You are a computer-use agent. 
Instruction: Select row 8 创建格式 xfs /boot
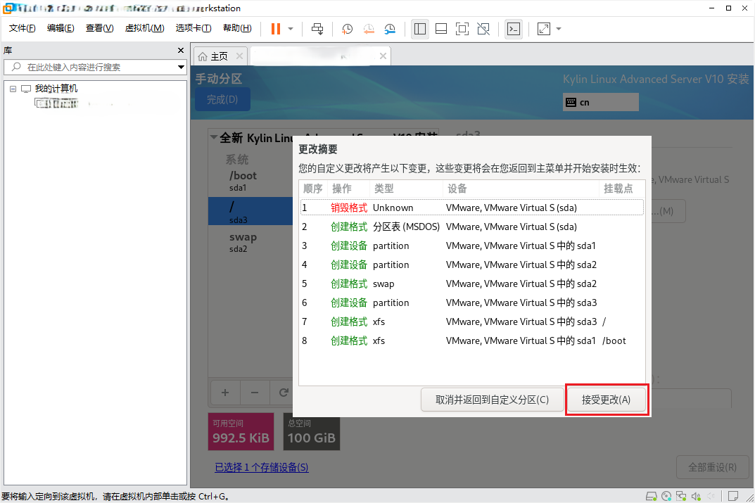pyautogui.click(x=472, y=340)
